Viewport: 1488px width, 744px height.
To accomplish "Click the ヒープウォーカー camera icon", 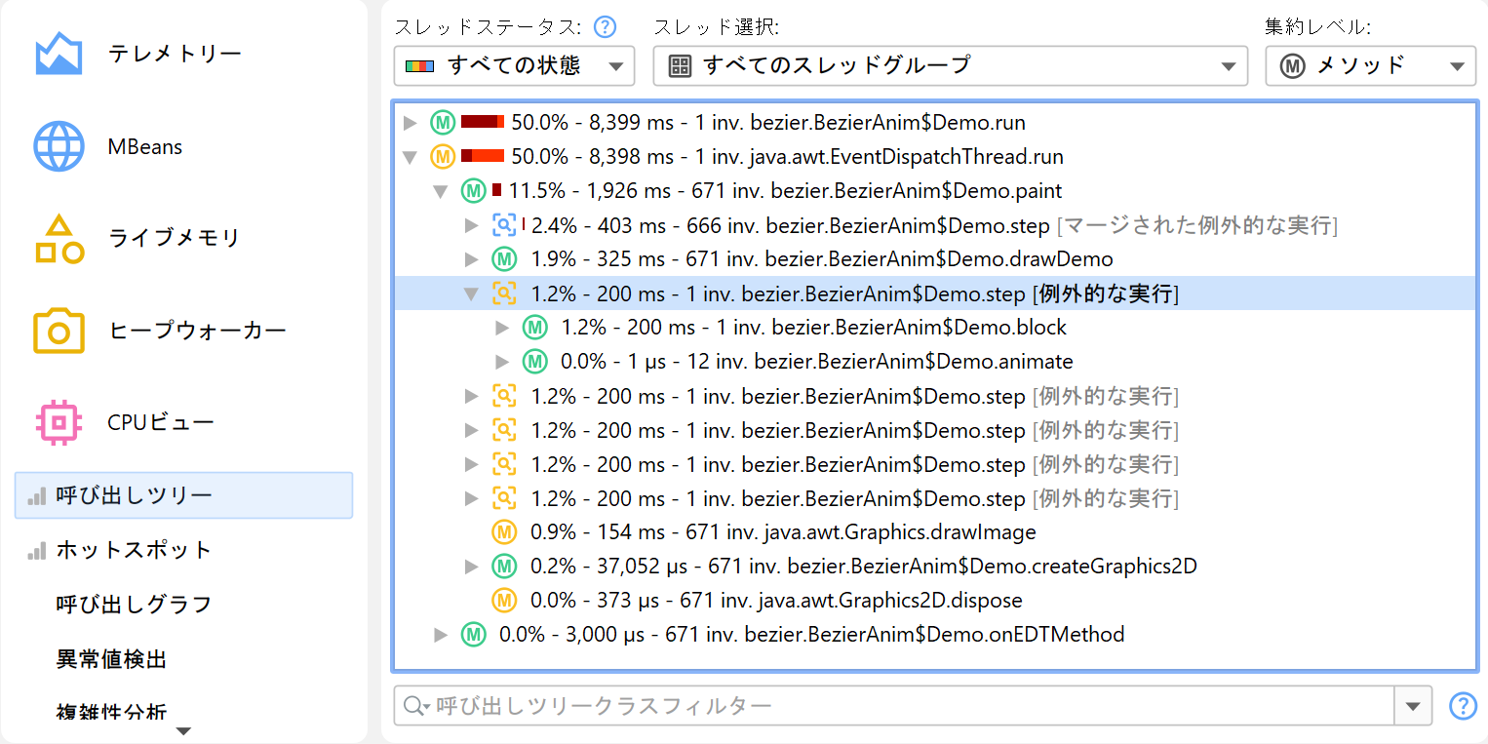I will tap(59, 332).
